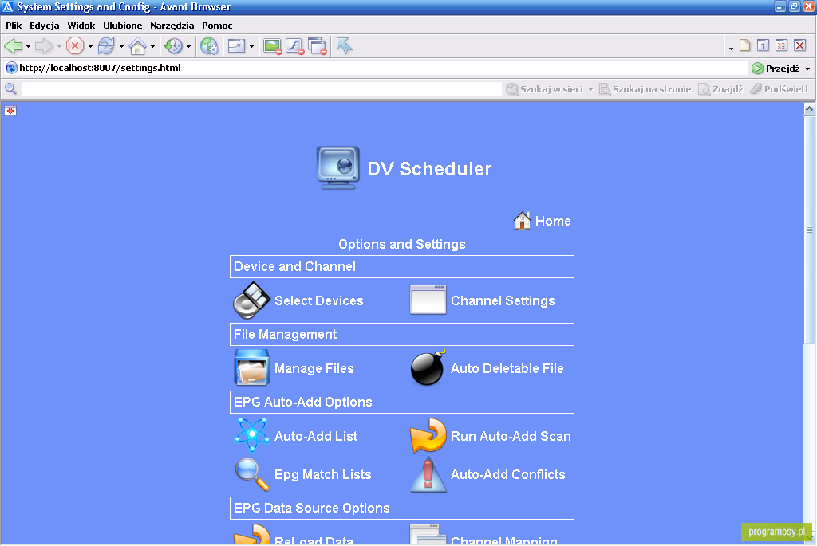Open the stop button dropdown arrow
The width and height of the screenshot is (817, 546).
coord(90,47)
